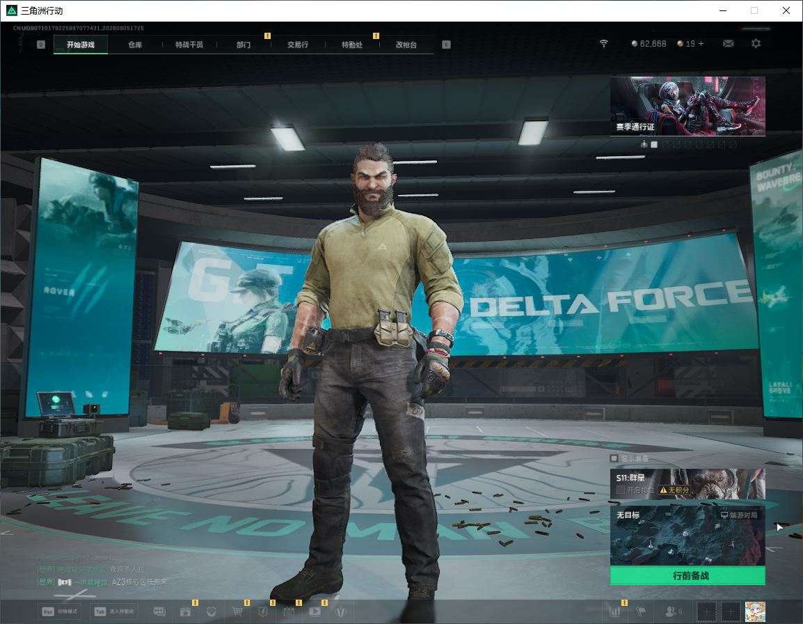
Task: Click the green 行前备战 button
Action: [x=687, y=575]
